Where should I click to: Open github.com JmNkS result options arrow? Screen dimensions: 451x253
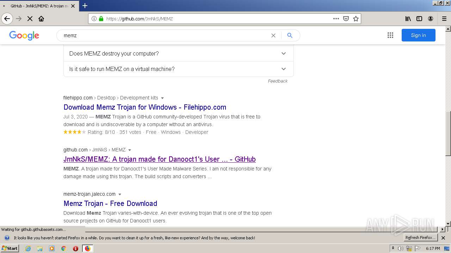point(130,150)
